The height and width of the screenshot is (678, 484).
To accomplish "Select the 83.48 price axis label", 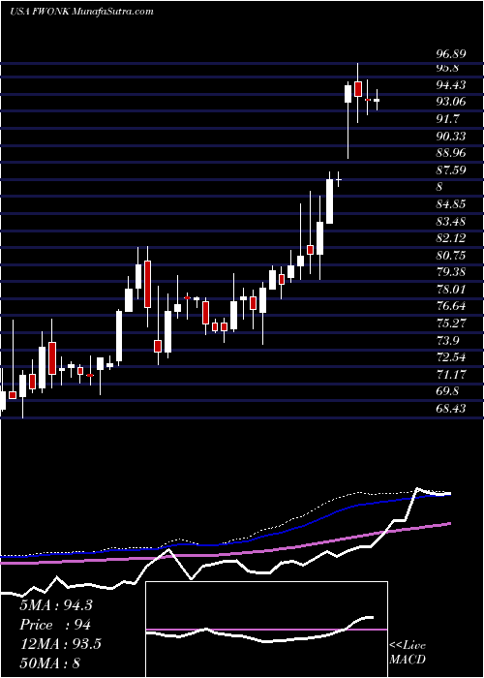I will pos(451,222).
